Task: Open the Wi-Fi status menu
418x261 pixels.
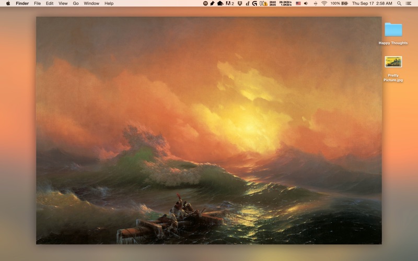Action: click(324, 4)
